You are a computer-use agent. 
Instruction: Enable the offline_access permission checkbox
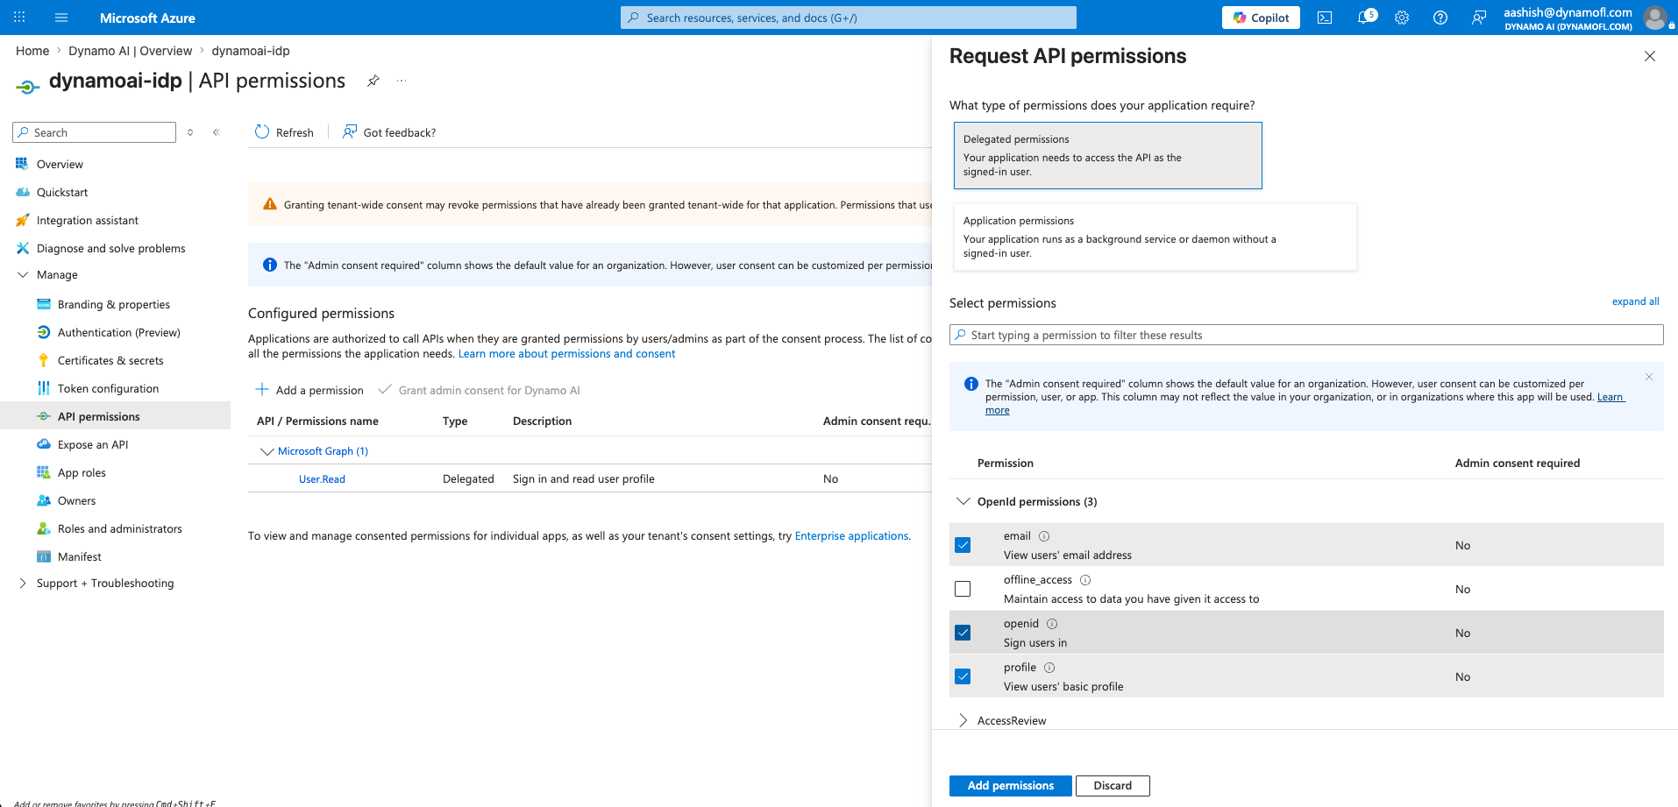[x=963, y=589]
